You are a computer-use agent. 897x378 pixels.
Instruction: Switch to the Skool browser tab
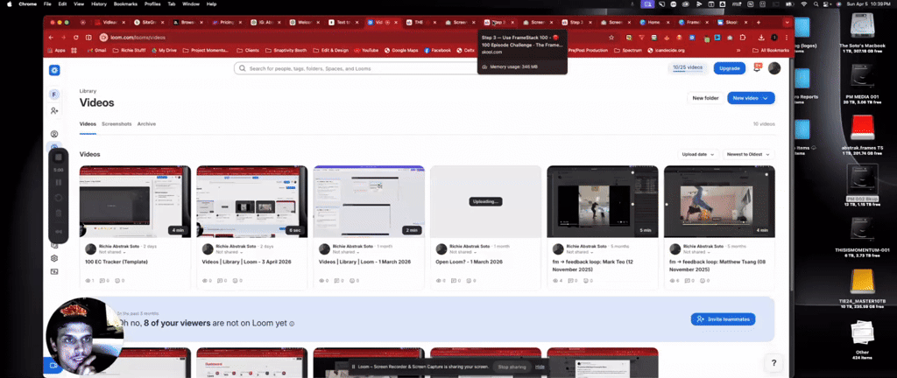tap(732, 22)
